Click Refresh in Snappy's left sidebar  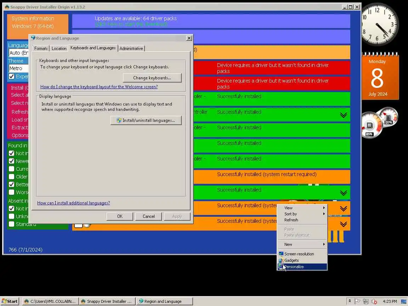pyautogui.click(x=20, y=112)
